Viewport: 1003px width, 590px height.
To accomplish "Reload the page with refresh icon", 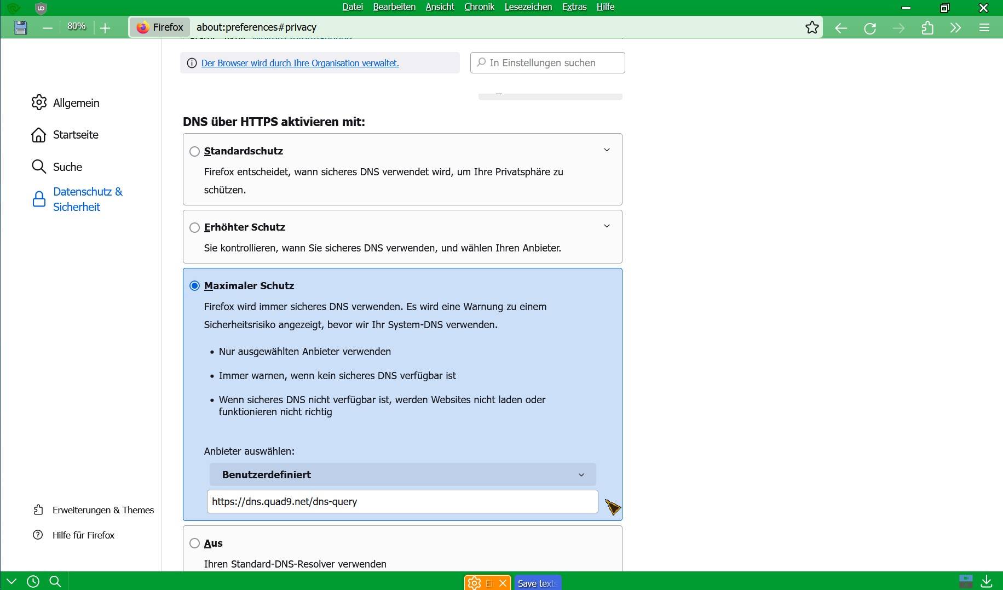I will point(870,28).
